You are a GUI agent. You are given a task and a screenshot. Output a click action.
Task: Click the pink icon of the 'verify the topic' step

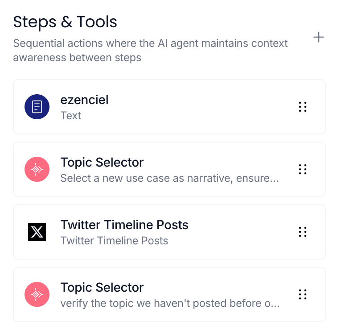[37, 294]
